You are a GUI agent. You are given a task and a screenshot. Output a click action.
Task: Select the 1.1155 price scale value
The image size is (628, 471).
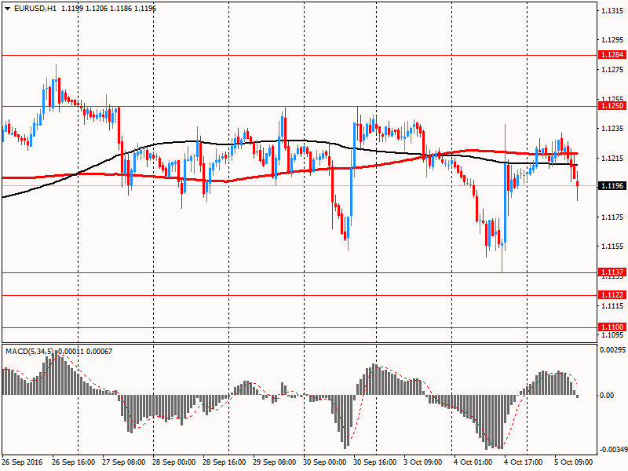(x=613, y=246)
